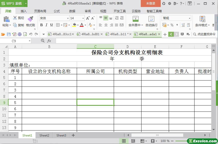218x144 pixels.
Task: Click the Print icon in quick toolbar
Action: pos(19,34)
